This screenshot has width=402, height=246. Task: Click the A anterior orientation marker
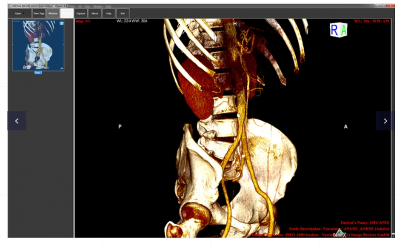coord(345,126)
